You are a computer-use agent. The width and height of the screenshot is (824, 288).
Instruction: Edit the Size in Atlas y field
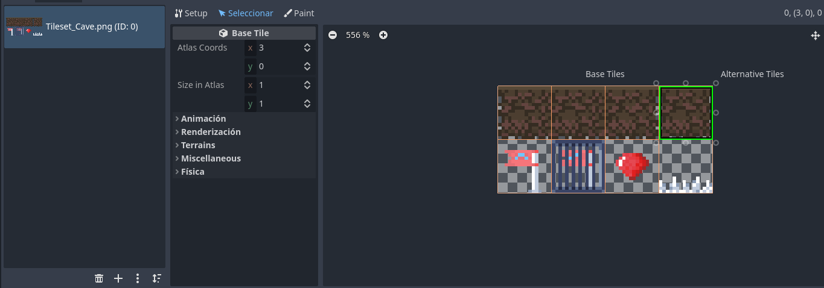(278, 104)
